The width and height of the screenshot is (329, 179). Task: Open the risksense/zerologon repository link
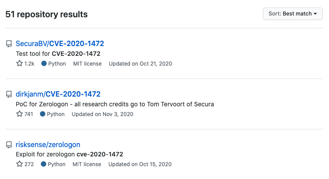coord(48,144)
